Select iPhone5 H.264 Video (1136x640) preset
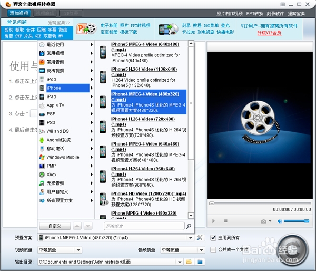316x271 pixels. coord(143,78)
